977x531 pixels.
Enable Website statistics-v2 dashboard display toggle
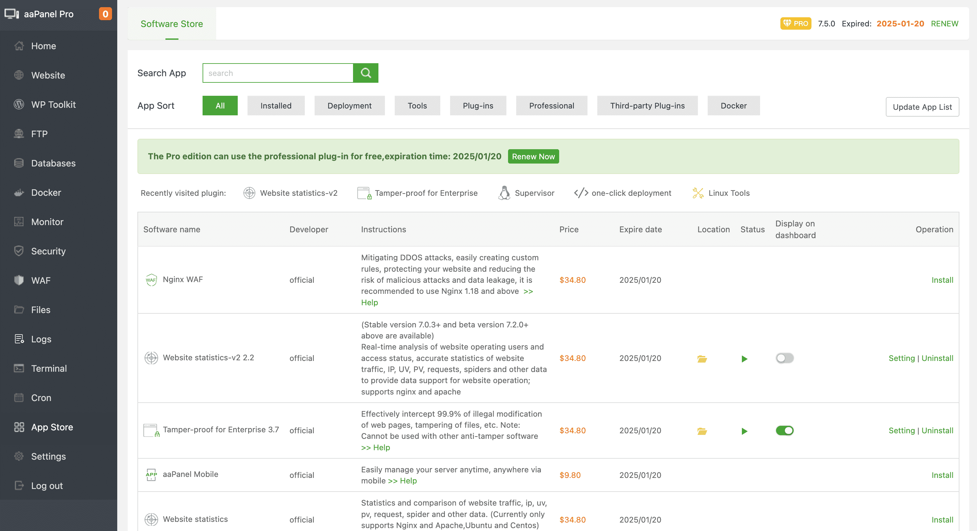point(784,358)
